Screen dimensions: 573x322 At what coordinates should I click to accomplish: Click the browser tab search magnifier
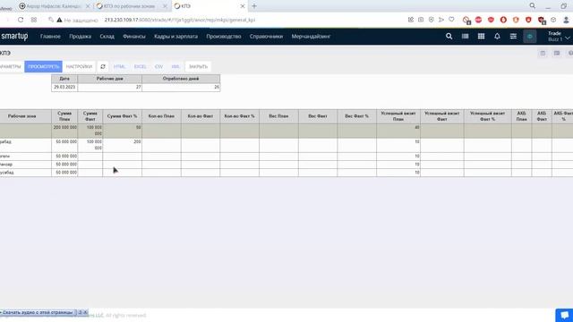(x=532, y=5)
